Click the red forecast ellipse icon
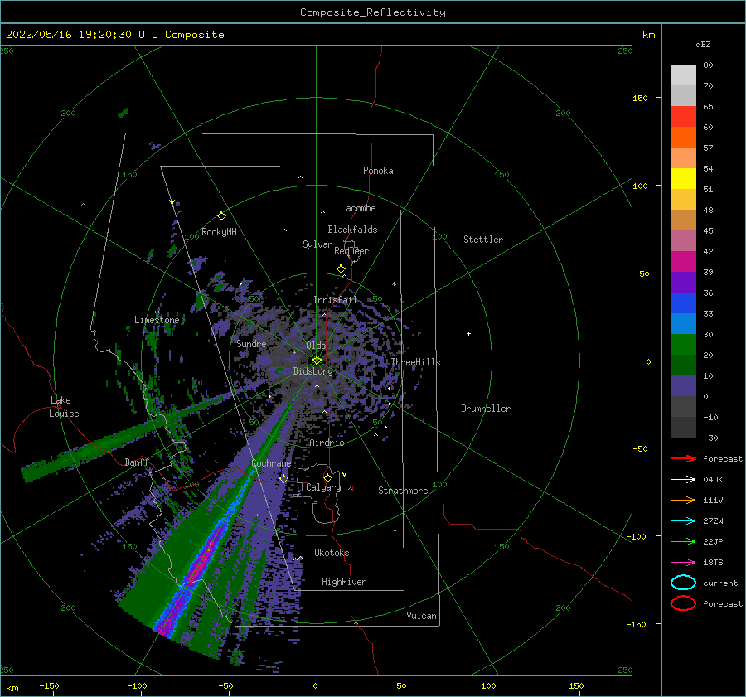The image size is (746, 697). [x=683, y=603]
